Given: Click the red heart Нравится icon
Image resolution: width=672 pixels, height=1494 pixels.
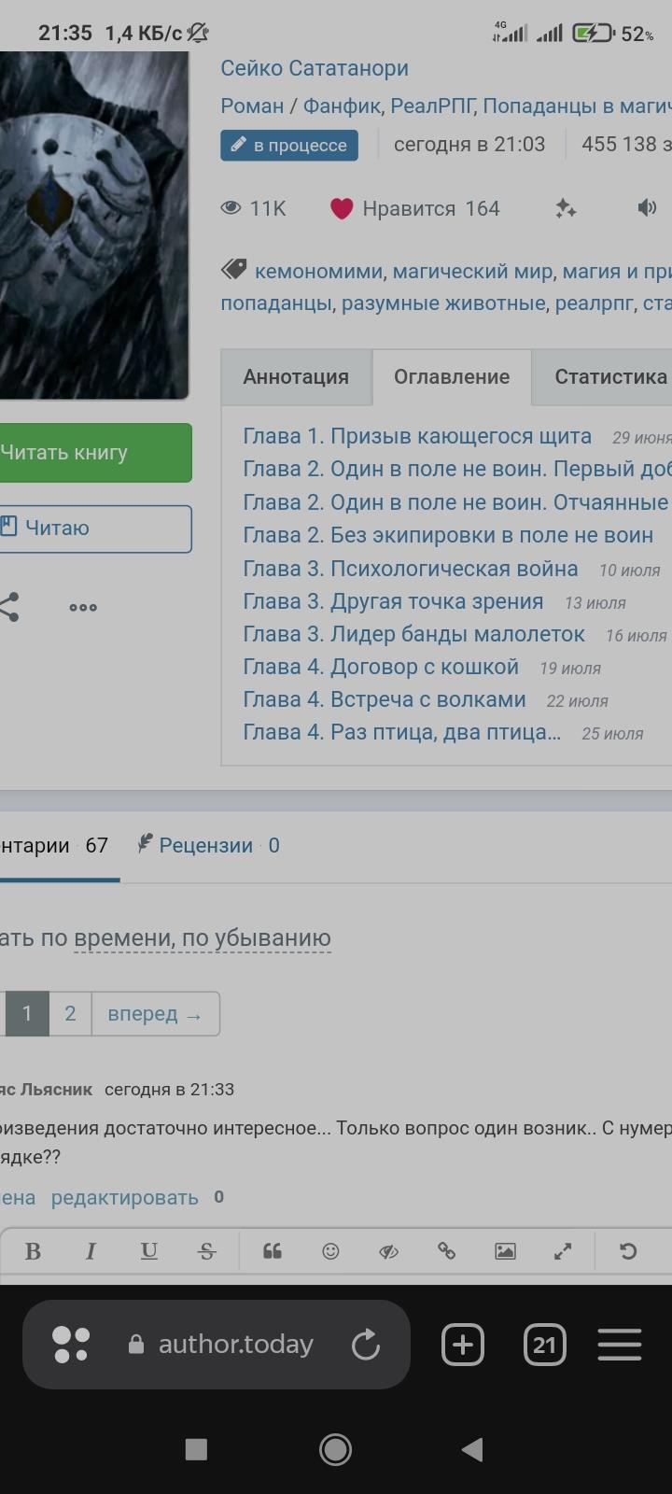Looking at the screenshot, I should pyautogui.click(x=342, y=208).
